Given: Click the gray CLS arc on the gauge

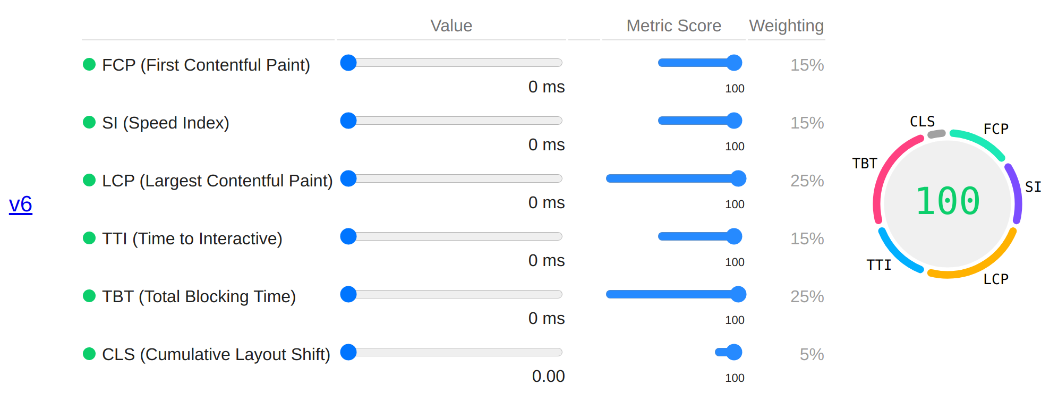Looking at the screenshot, I should (x=936, y=134).
